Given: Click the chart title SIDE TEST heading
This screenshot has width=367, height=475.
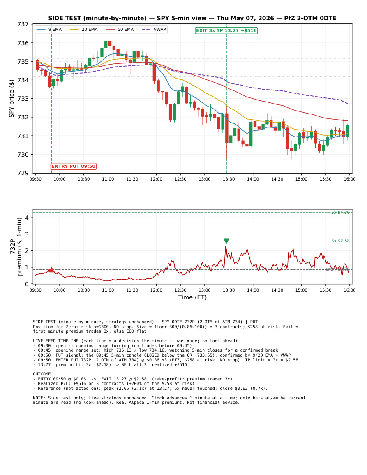Looking at the screenshot, I should [x=192, y=18].
